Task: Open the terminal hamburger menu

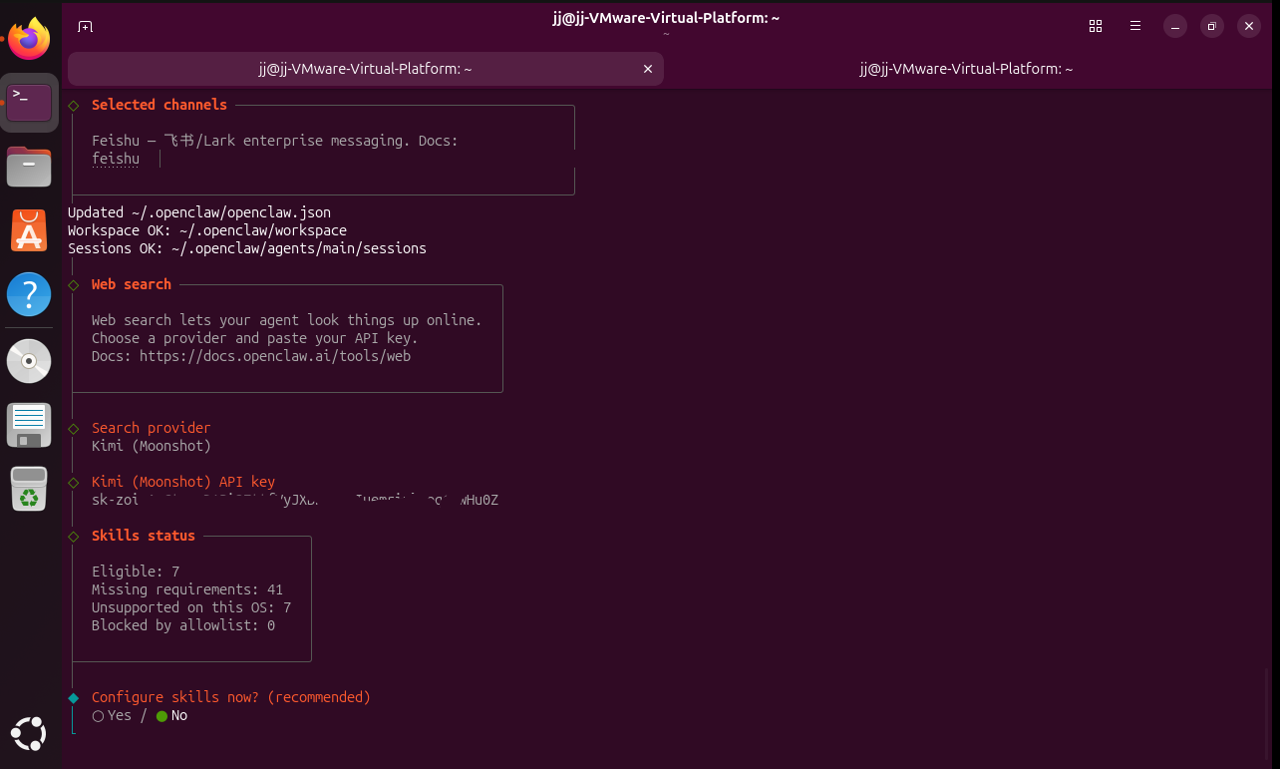Action: 1135,26
